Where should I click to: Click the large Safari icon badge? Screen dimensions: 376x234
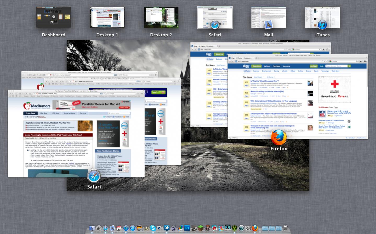[94, 176]
